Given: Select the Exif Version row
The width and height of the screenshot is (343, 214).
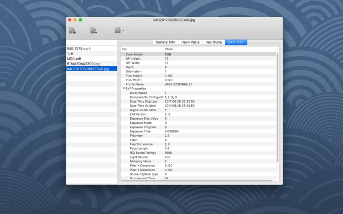Looking at the screenshot, I should click(x=198, y=114).
